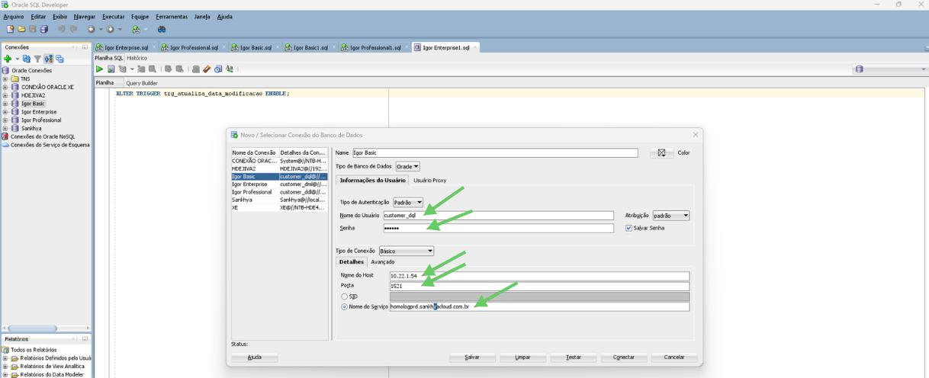Click the green plus New Connection icon

[8, 59]
